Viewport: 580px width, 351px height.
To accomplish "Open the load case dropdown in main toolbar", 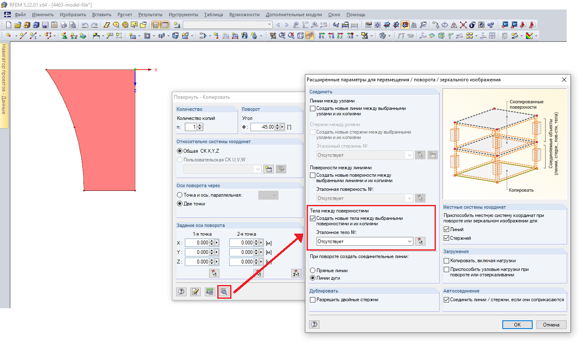I will coord(228,25).
